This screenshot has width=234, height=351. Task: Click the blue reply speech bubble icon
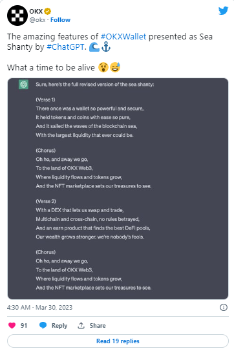[x=43, y=325]
